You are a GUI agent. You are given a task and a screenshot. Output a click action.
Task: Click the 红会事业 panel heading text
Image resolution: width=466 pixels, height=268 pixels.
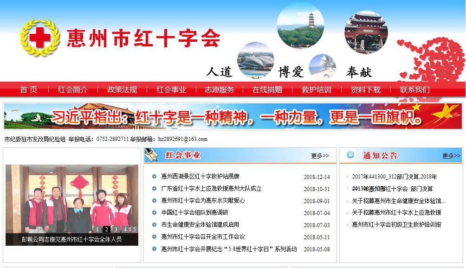coord(183,155)
